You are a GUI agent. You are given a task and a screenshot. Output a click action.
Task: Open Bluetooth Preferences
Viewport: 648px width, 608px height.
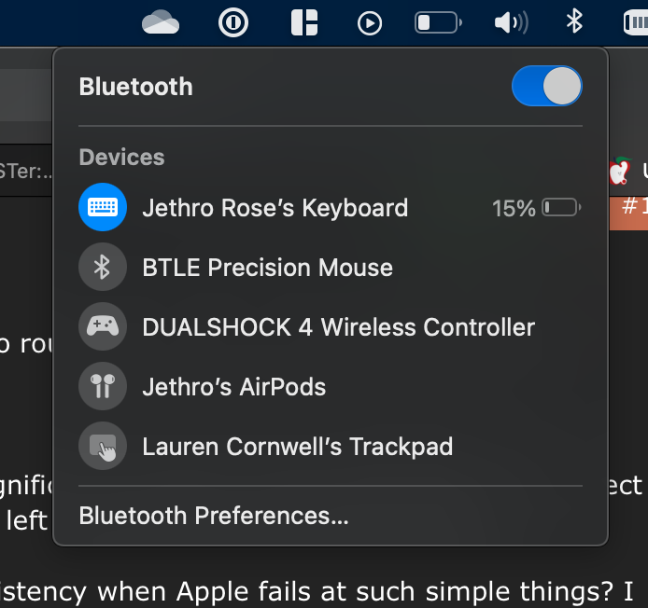[x=214, y=516]
